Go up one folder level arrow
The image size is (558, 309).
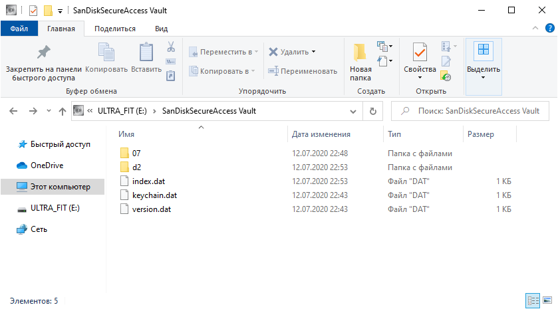point(63,111)
